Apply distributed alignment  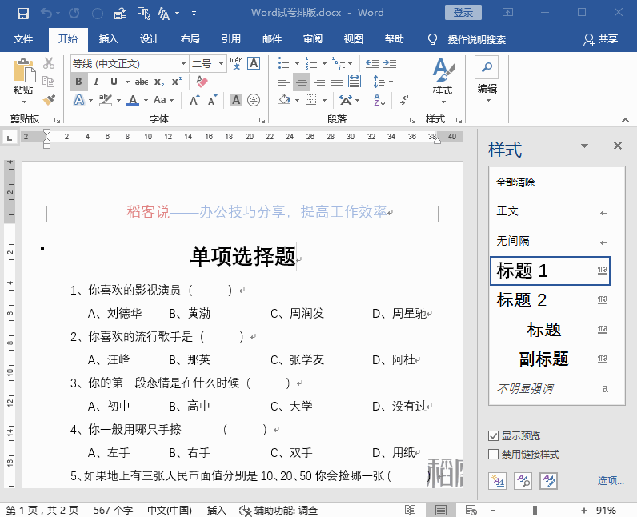(x=355, y=82)
